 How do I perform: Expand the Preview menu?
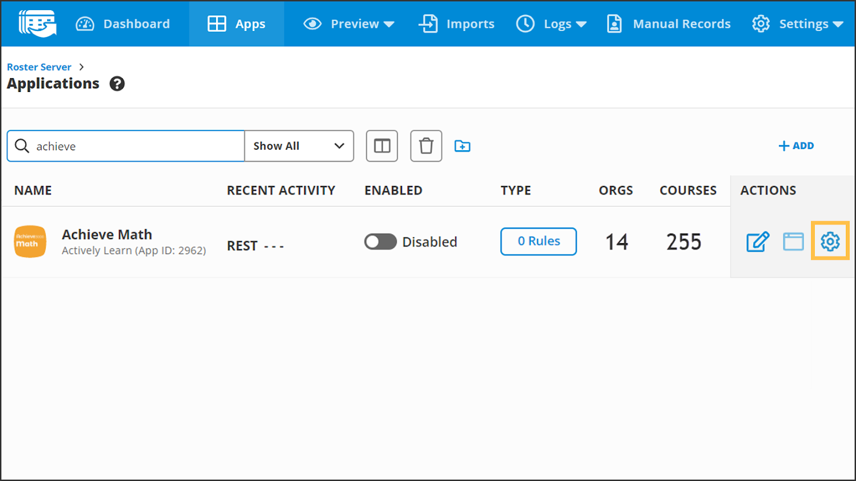349,24
